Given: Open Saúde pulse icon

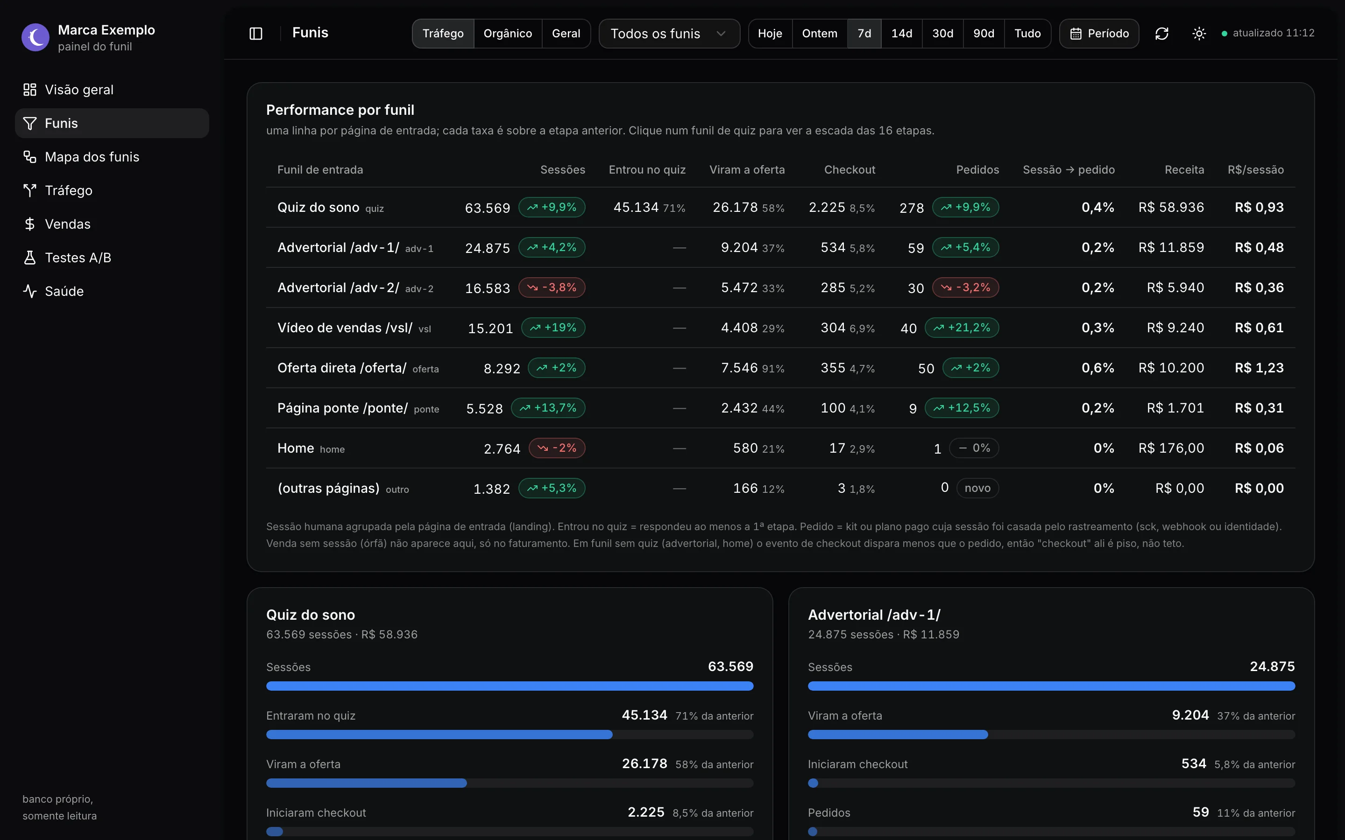Looking at the screenshot, I should 30,291.
